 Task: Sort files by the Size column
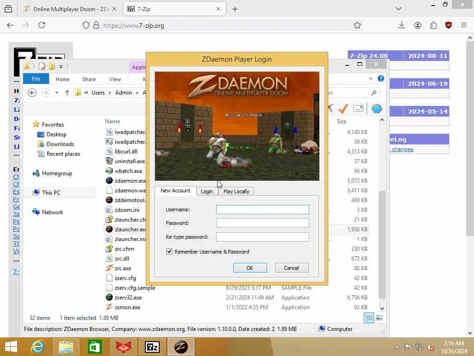342,121
